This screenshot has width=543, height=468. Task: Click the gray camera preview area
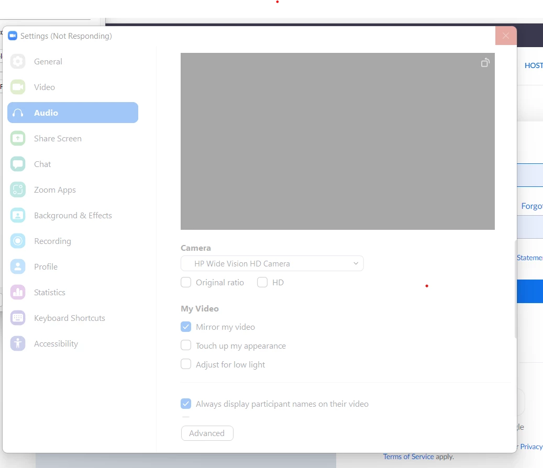click(x=338, y=141)
